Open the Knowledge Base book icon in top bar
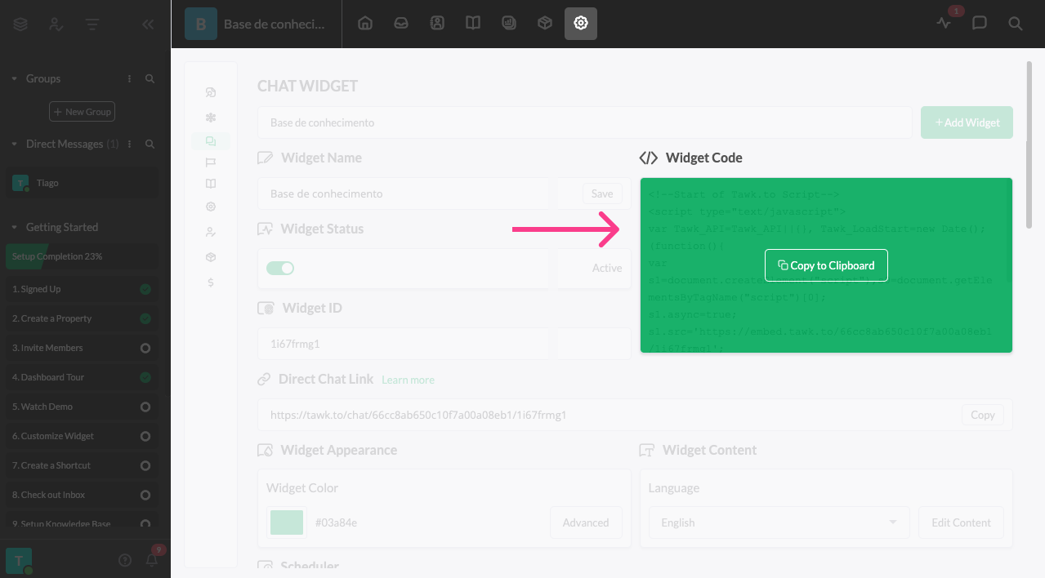1045x578 pixels. 473,24
